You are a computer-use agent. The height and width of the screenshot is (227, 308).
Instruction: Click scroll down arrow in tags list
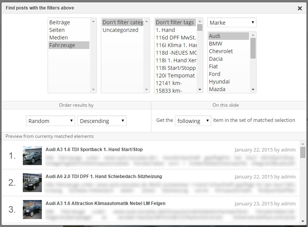tap(200, 90)
